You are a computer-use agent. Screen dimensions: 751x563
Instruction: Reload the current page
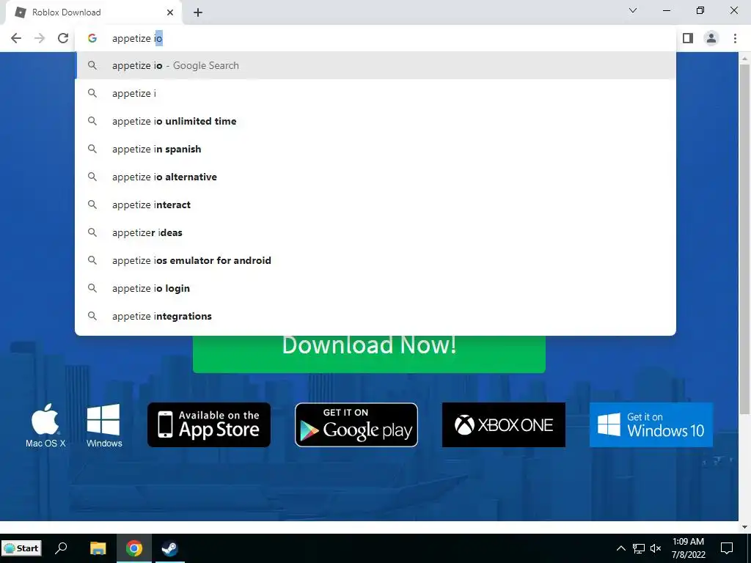tap(63, 38)
